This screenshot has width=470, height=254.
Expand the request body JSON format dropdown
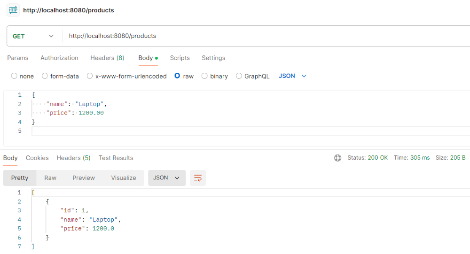click(292, 76)
